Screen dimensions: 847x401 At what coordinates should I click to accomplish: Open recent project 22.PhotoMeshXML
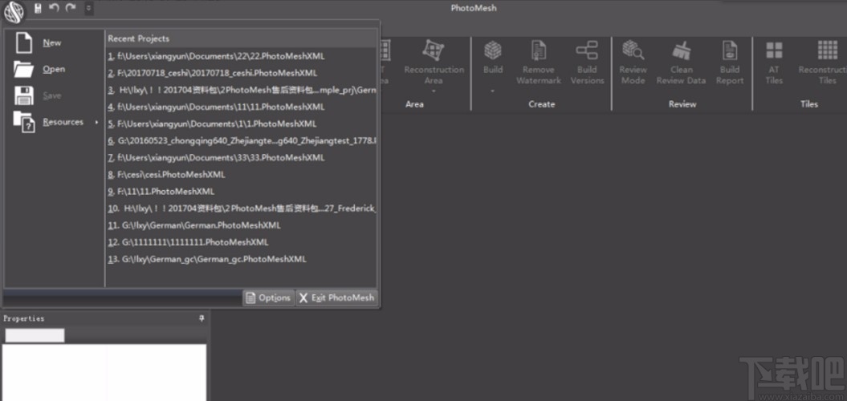241,55
